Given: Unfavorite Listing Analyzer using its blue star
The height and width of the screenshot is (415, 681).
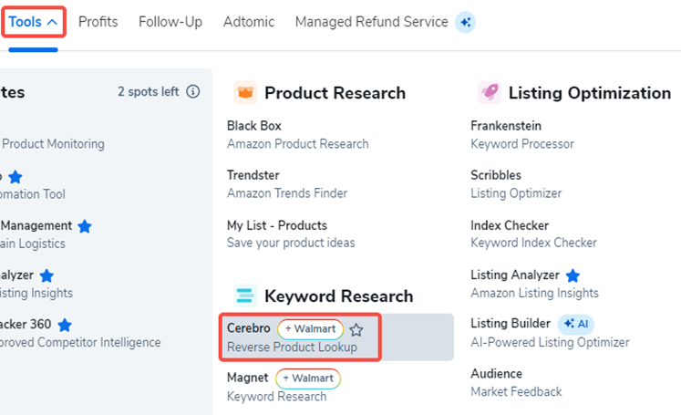Looking at the screenshot, I should point(573,275).
